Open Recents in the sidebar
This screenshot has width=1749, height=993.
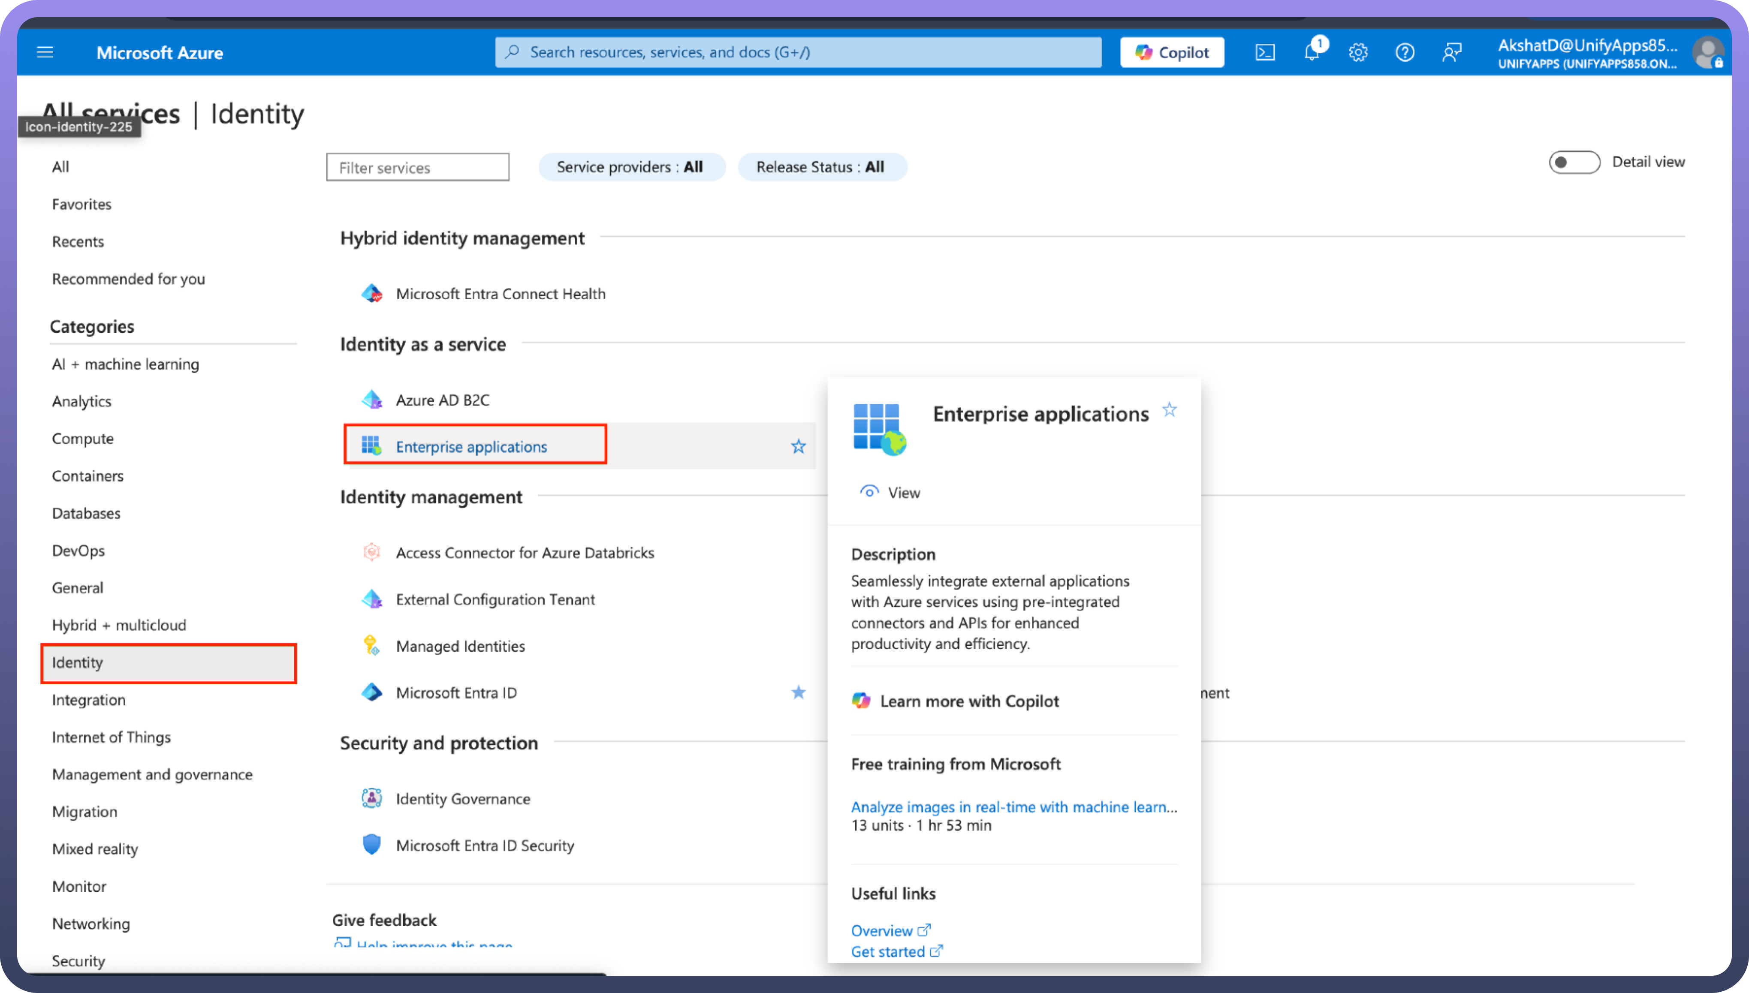coord(78,241)
